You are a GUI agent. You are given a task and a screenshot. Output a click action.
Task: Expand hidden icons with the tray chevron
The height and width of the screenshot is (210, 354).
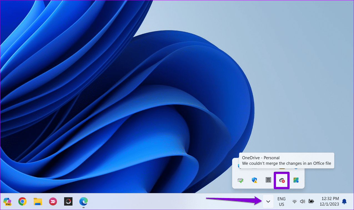point(268,201)
